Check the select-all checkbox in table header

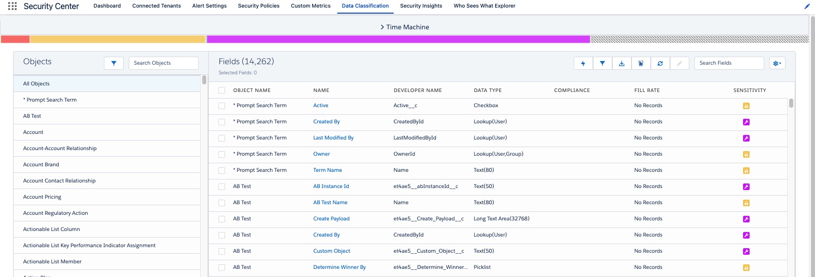pos(221,90)
